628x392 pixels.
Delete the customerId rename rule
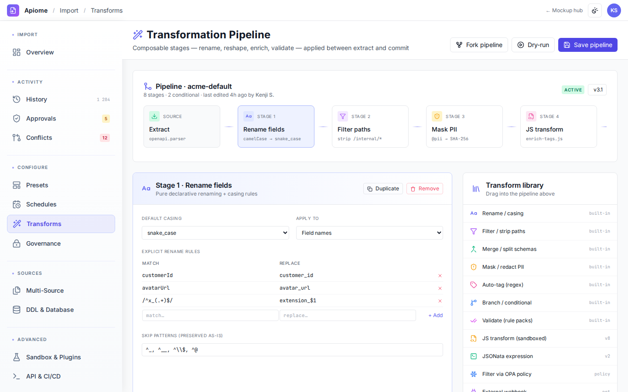pyautogui.click(x=440, y=276)
